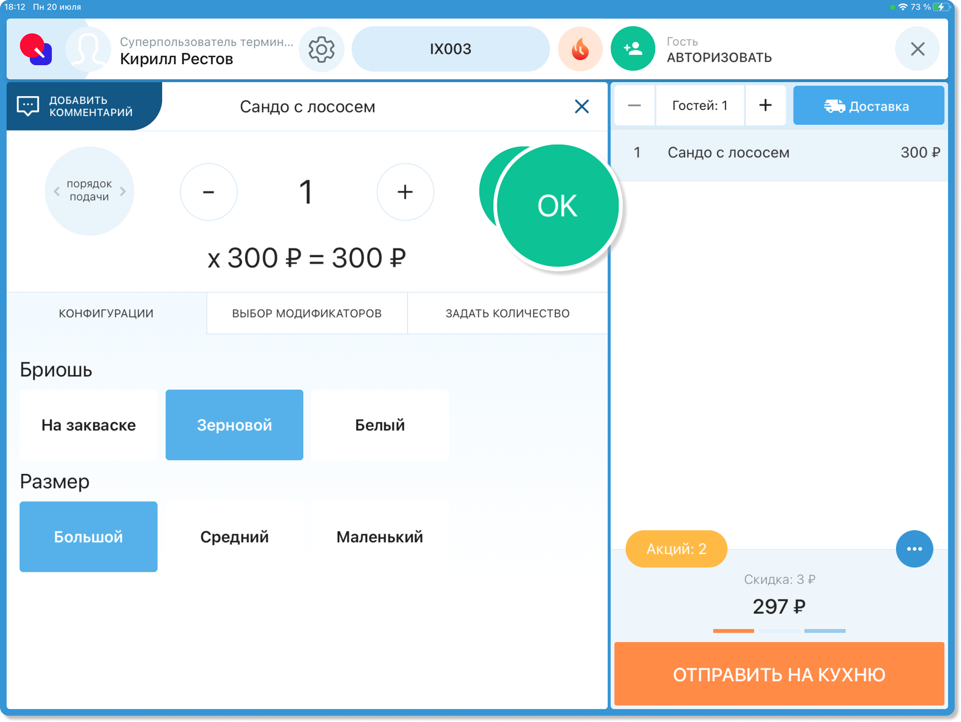This screenshot has height=722, width=961.
Task: Tap the Гостей: 1 counter
Action: tap(700, 106)
